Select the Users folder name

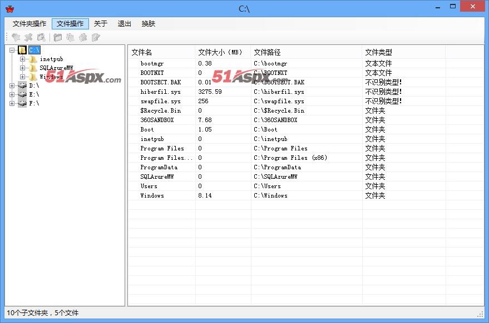pyautogui.click(x=149, y=186)
